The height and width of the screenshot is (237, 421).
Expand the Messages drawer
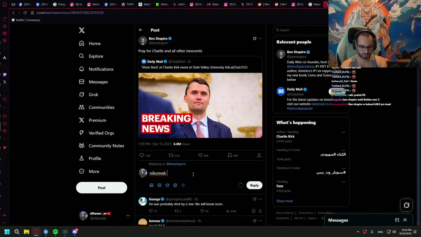[x=405, y=220]
